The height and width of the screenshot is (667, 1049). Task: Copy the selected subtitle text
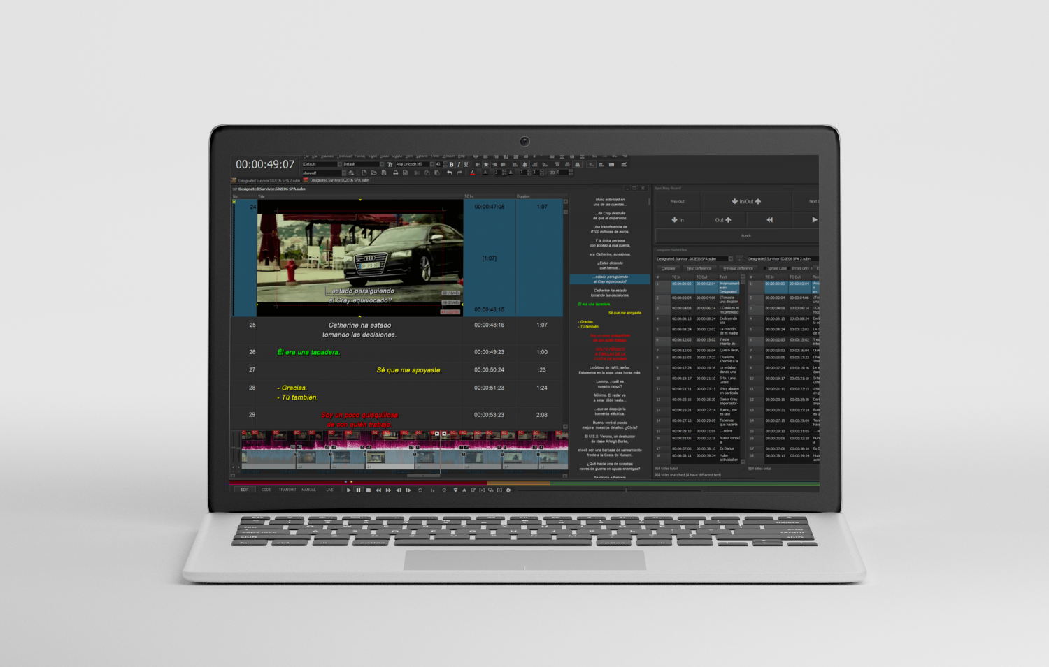[x=427, y=173]
